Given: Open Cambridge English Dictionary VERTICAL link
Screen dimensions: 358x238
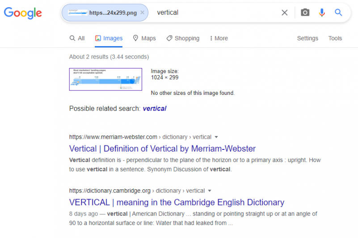Looking at the screenshot, I should 177,202.
